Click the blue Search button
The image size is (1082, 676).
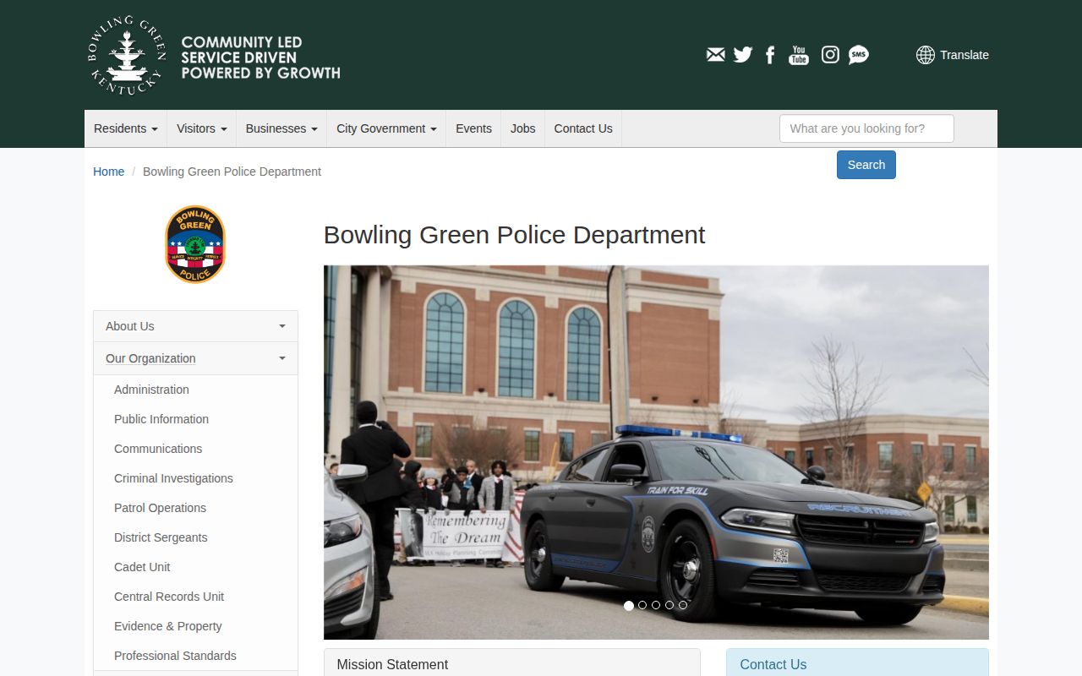[866, 165]
